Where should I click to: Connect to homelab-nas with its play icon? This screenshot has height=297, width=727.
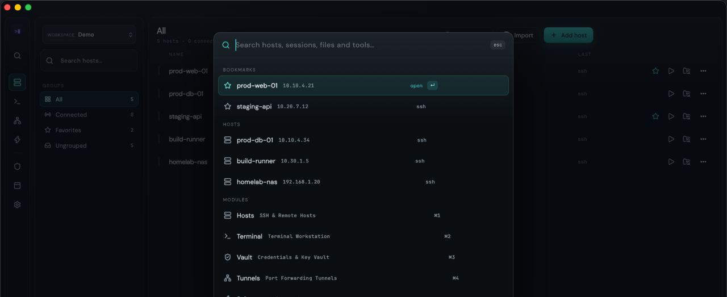click(x=671, y=162)
